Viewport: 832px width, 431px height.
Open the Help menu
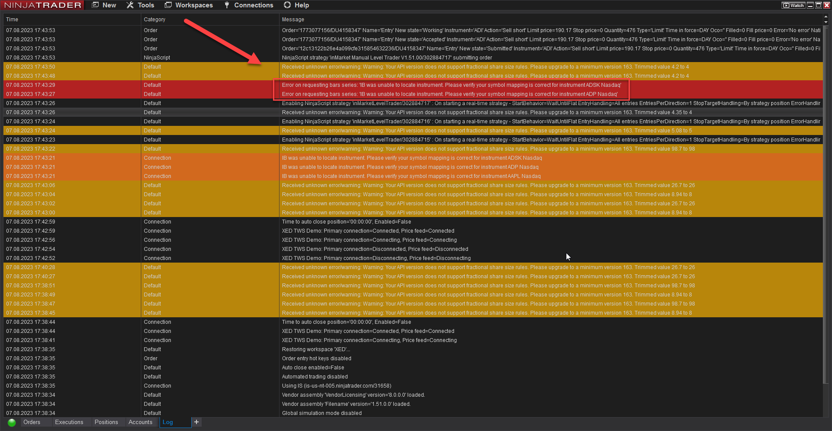[296, 5]
